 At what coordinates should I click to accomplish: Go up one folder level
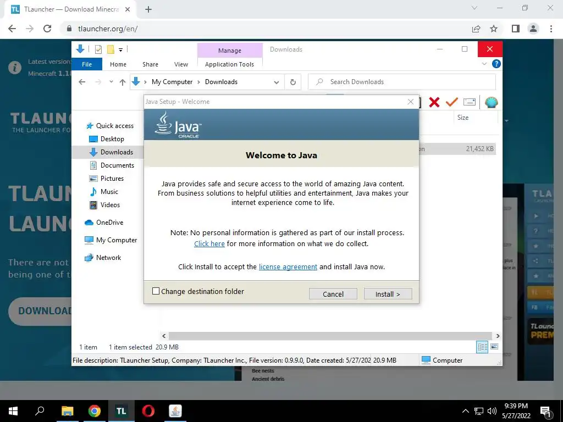tap(123, 82)
